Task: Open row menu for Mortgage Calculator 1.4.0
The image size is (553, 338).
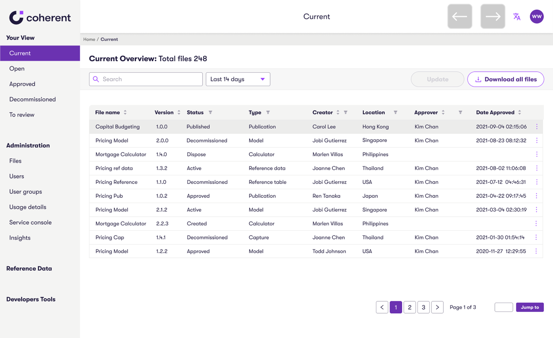Action: click(537, 154)
